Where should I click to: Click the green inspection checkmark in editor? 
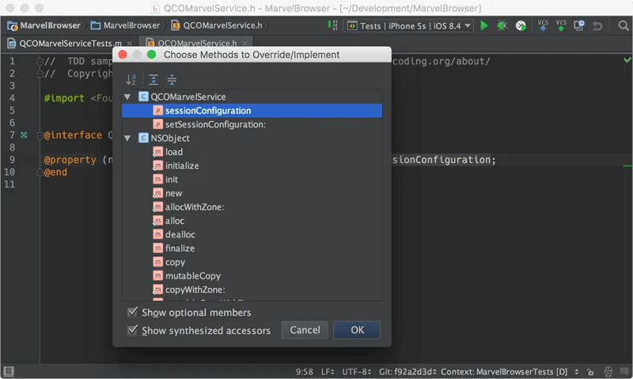click(x=627, y=60)
